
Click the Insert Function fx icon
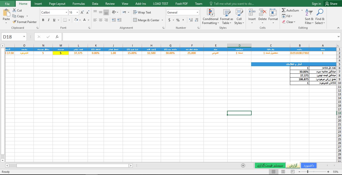click(x=57, y=37)
